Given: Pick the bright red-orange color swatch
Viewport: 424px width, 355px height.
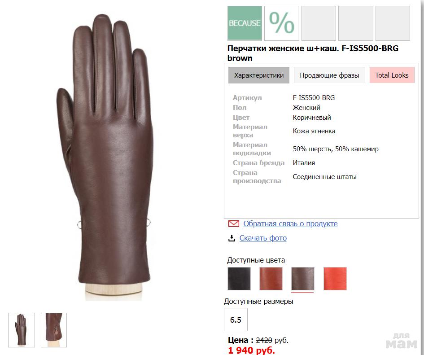Looking at the screenshot, I should click(x=335, y=279).
